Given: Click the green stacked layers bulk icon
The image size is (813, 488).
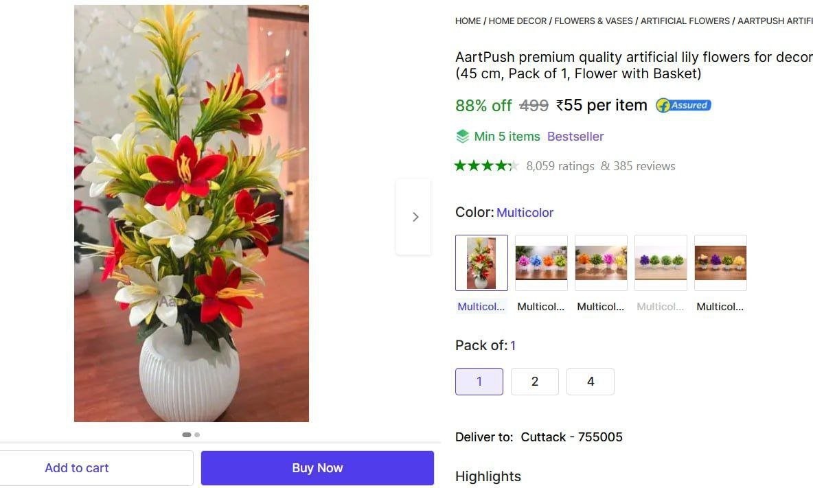Looking at the screenshot, I should 463,137.
